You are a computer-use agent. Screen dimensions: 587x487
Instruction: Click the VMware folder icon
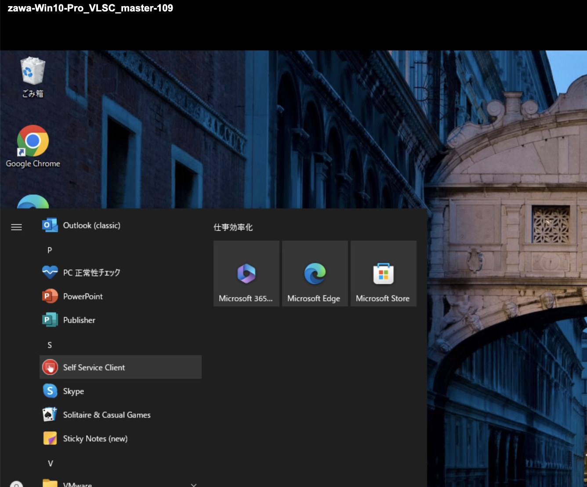[x=50, y=483]
